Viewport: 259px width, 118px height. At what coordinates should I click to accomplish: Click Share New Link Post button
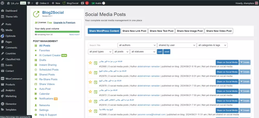[134, 31]
